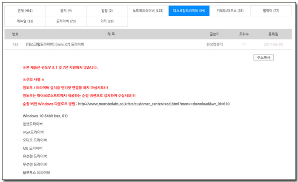This screenshot has height=182, width=298.
Task: Download the 블루투스 드라이버 file
Action: (x=36, y=173)
